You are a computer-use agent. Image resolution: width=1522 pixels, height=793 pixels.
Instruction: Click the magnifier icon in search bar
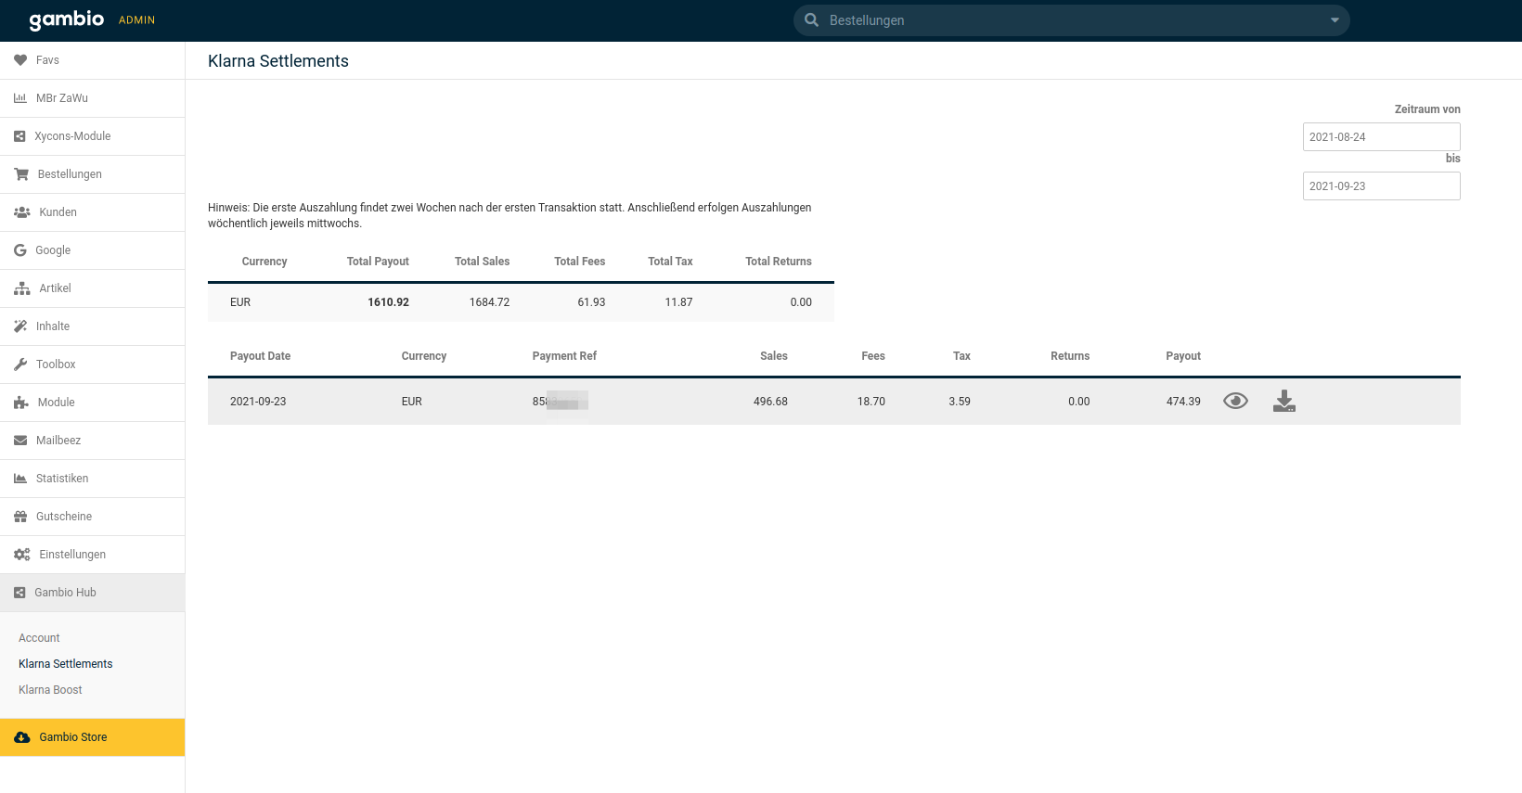(811, 20)
